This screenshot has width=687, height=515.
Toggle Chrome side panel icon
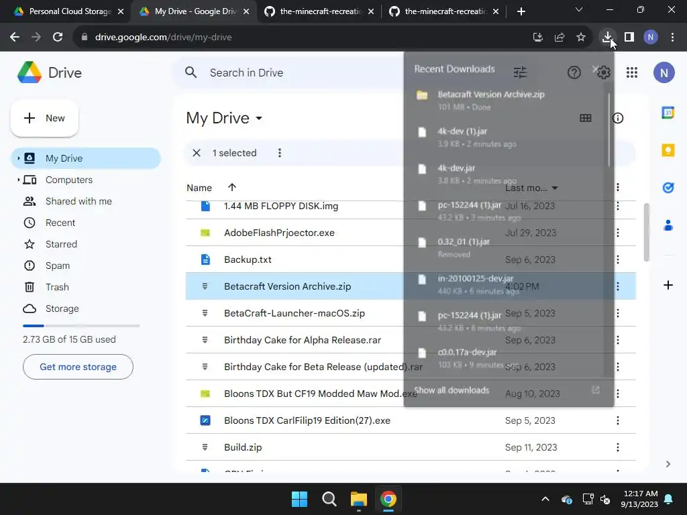pyautogui.click(x=629, y=38)
